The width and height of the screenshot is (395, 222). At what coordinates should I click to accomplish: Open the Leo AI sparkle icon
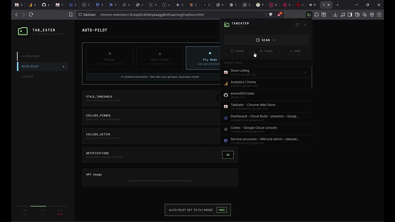(364, 14)
